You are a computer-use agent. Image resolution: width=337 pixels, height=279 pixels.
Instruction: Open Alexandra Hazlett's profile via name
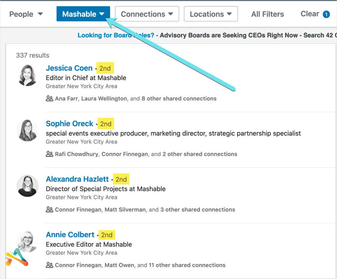pyautogui.click(x=77, y=179)
